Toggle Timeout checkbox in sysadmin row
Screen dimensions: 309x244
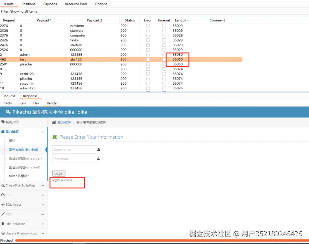pyautogui.click(x=164, y=83)
